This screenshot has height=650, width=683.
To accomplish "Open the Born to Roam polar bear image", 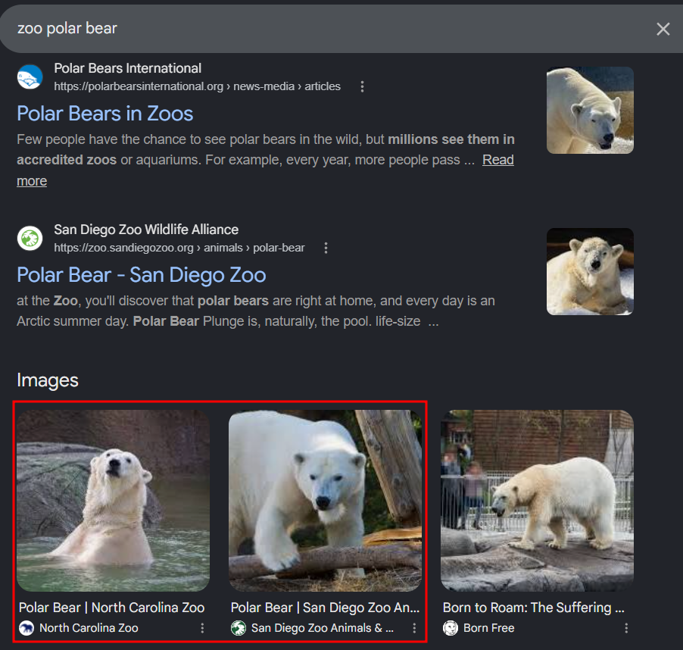I will (537, 501).
